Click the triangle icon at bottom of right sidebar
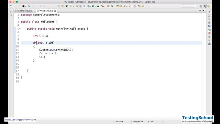Image resolution: width=220 pixels, height=124 pixels. [209, 44]
